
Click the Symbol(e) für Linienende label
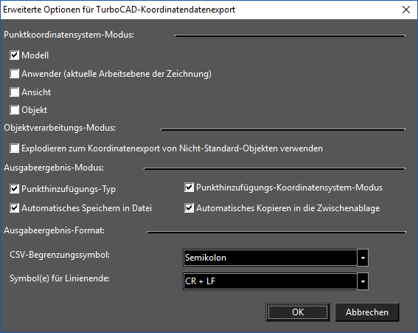pyautogui.click(x=60, y=278)
